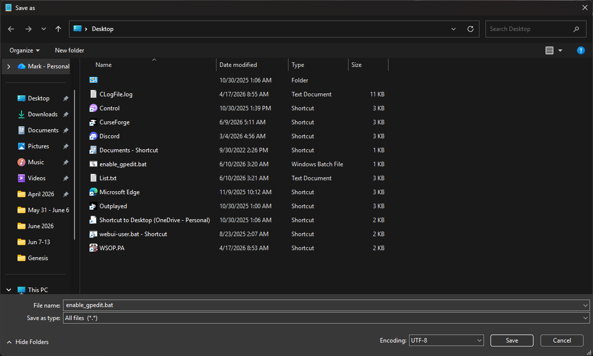Go back with the left arrow

[x=11, y=29]
